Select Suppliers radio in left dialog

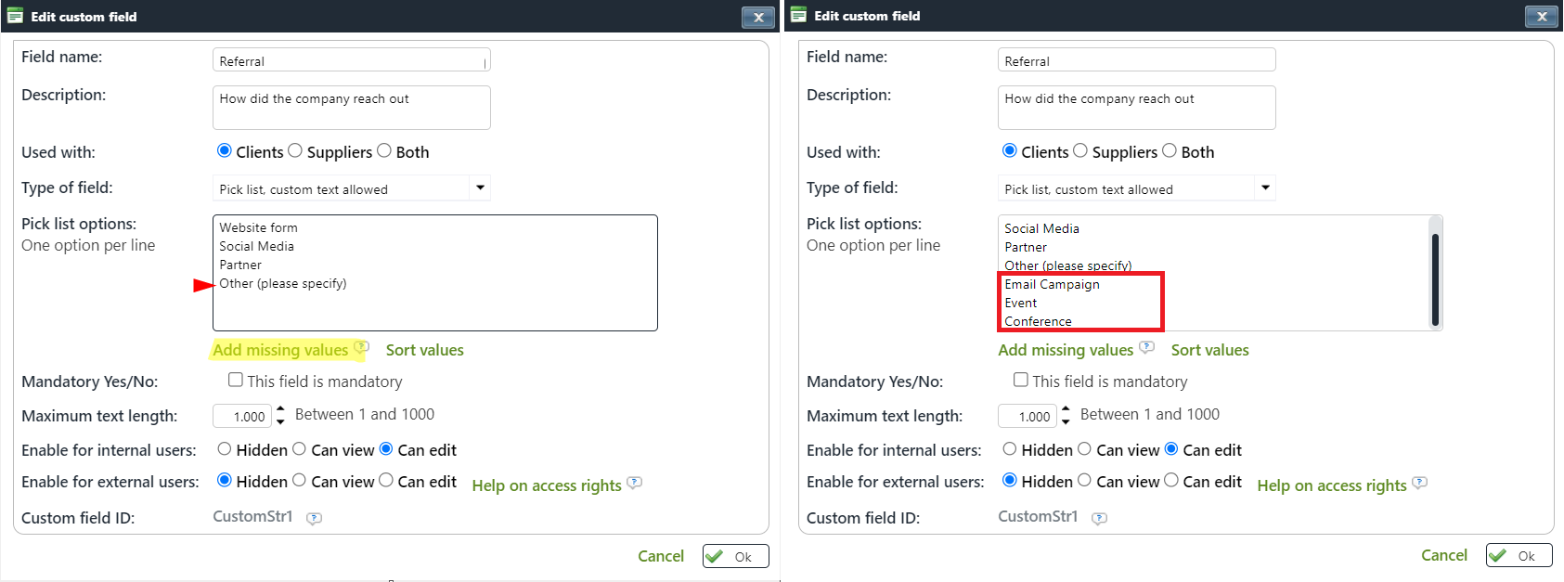(295, 150)
